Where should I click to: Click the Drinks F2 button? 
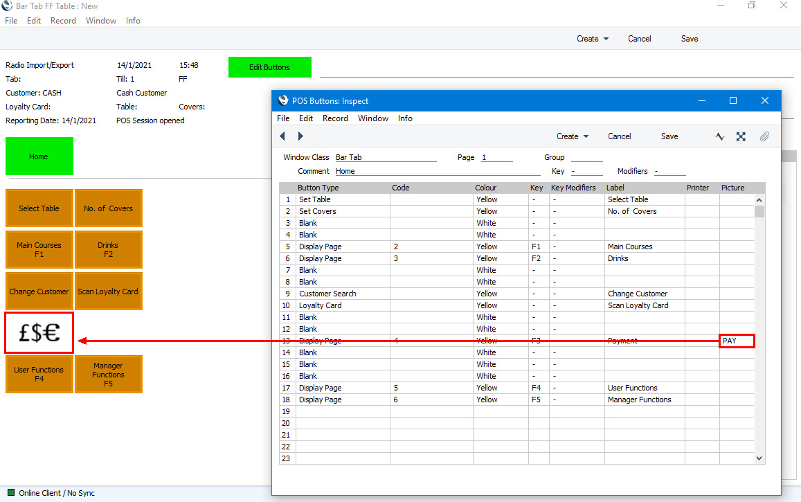(x=108, y=250)
